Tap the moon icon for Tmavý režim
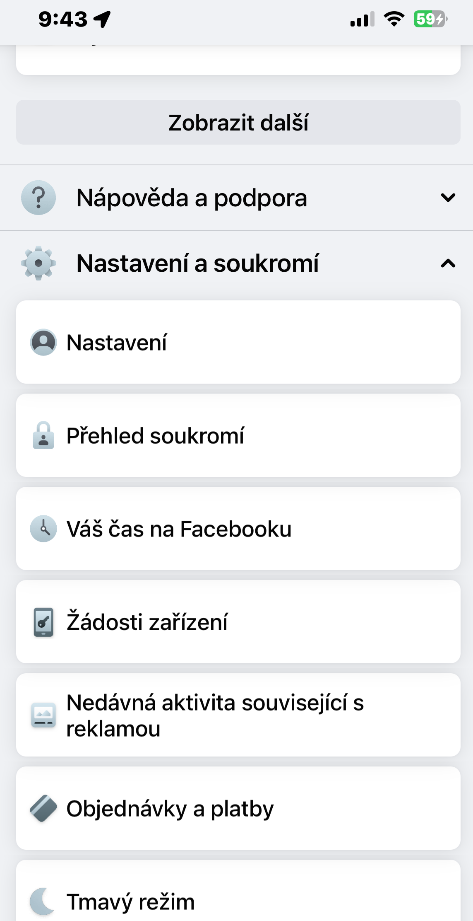Image resolution: width=473 pixels, height=921 pixels. [x=43, y=902]
